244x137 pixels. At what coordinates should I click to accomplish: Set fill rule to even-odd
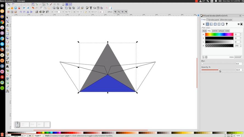[239, 24]
